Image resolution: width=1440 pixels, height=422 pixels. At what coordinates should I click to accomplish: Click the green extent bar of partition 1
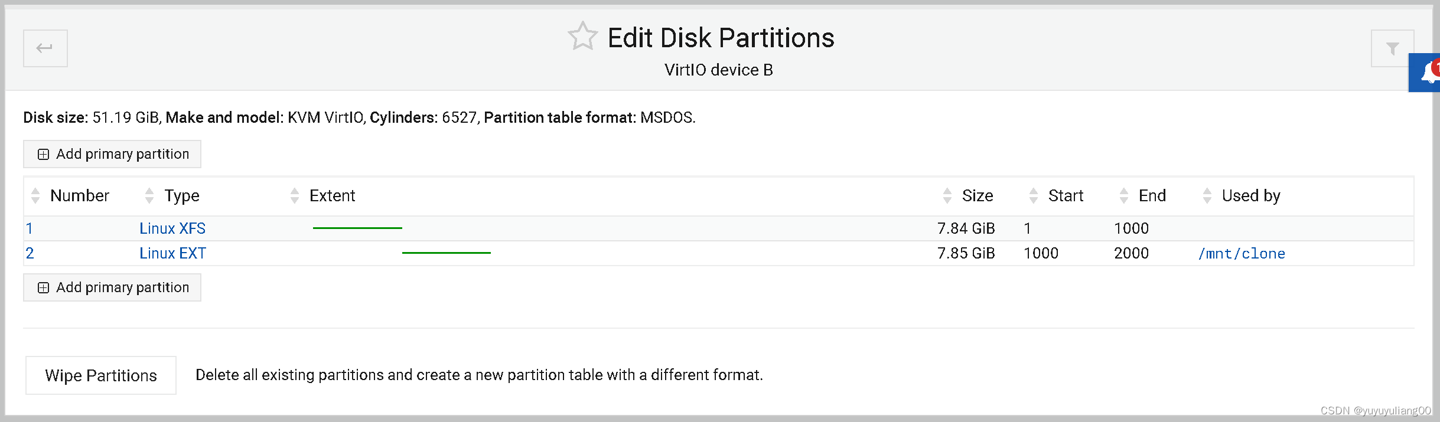point(357,228)
